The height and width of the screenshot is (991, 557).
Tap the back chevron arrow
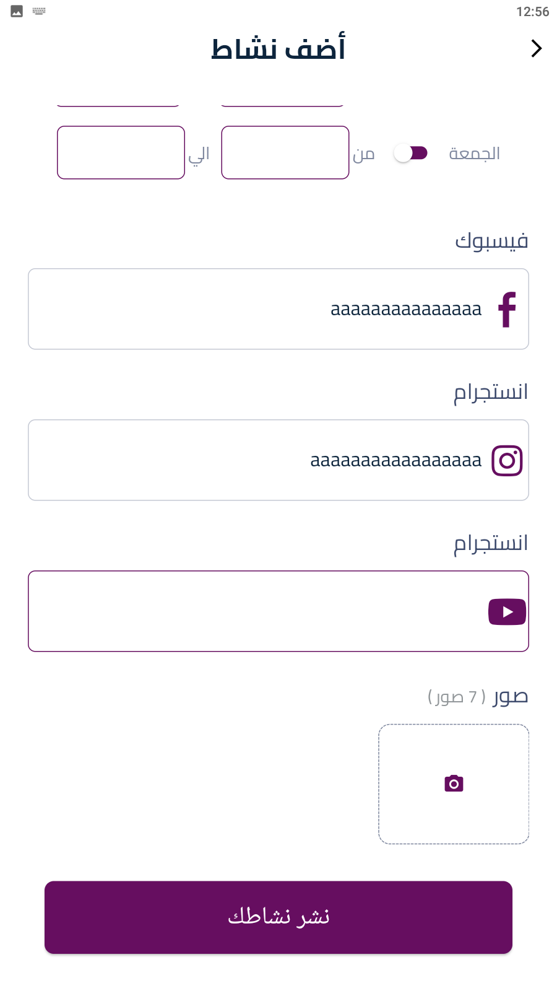tap(536, 48)
